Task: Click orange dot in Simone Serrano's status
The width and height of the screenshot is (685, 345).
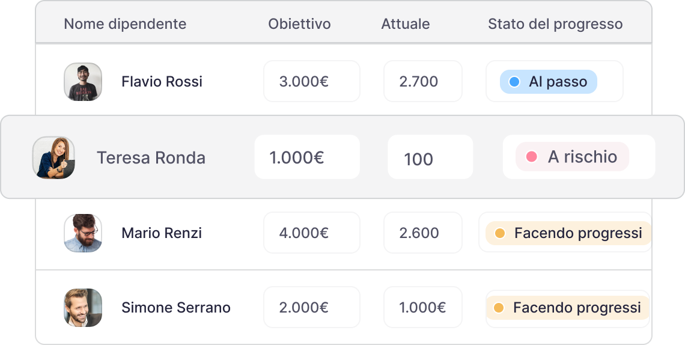Action: tap(498, 308)
